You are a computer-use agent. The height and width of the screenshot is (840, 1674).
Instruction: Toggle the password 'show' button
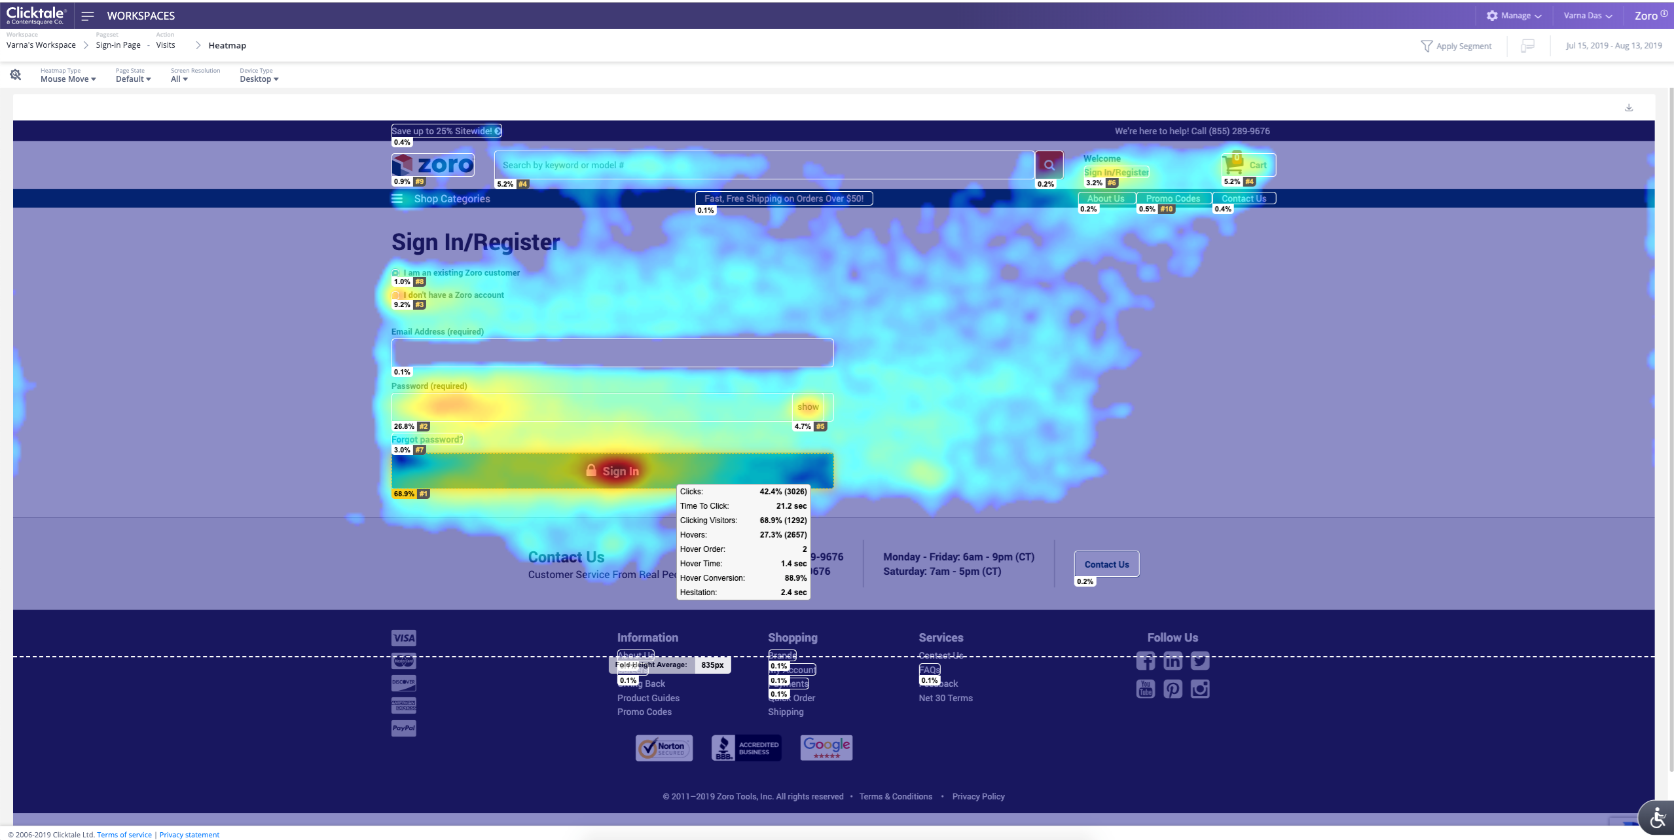tap(808, 407)
